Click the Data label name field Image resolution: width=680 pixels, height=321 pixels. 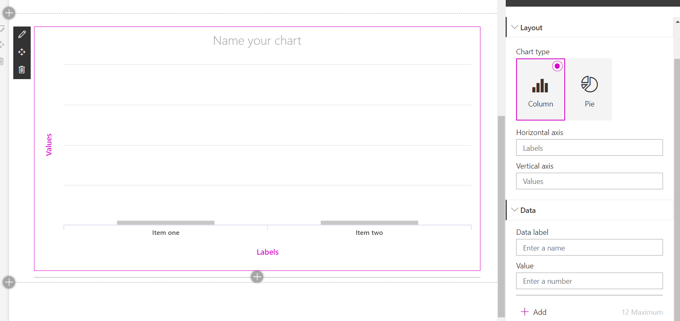(x=589, y=248)
